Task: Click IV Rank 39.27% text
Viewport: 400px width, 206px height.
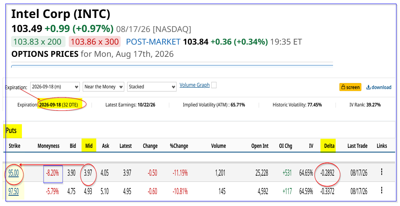Action: point(365,105)
